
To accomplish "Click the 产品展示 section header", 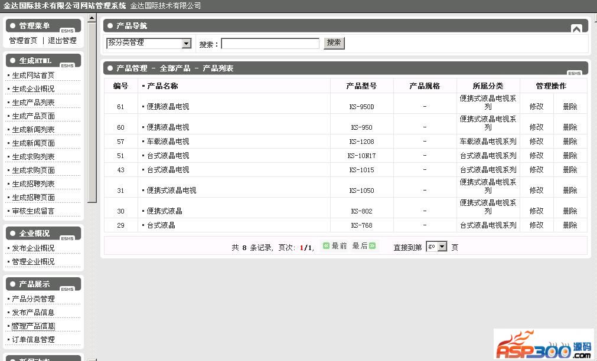I will pyautogui.click(x=44, y=284).
